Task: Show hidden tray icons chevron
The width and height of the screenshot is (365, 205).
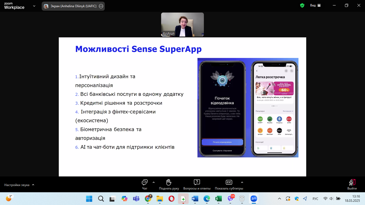Action: (x=279, y=199)
